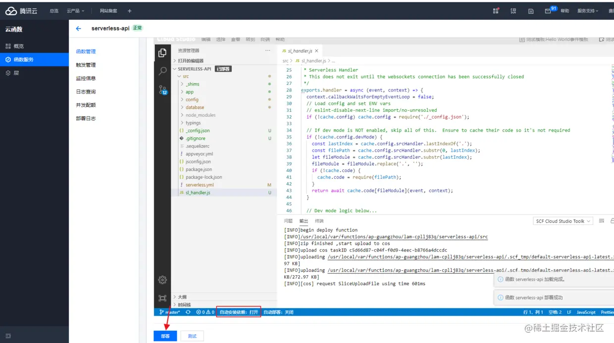Click the errors and warnings counter in status bar
The height and width of the screenshot is (343, 614).
point(205,312)
